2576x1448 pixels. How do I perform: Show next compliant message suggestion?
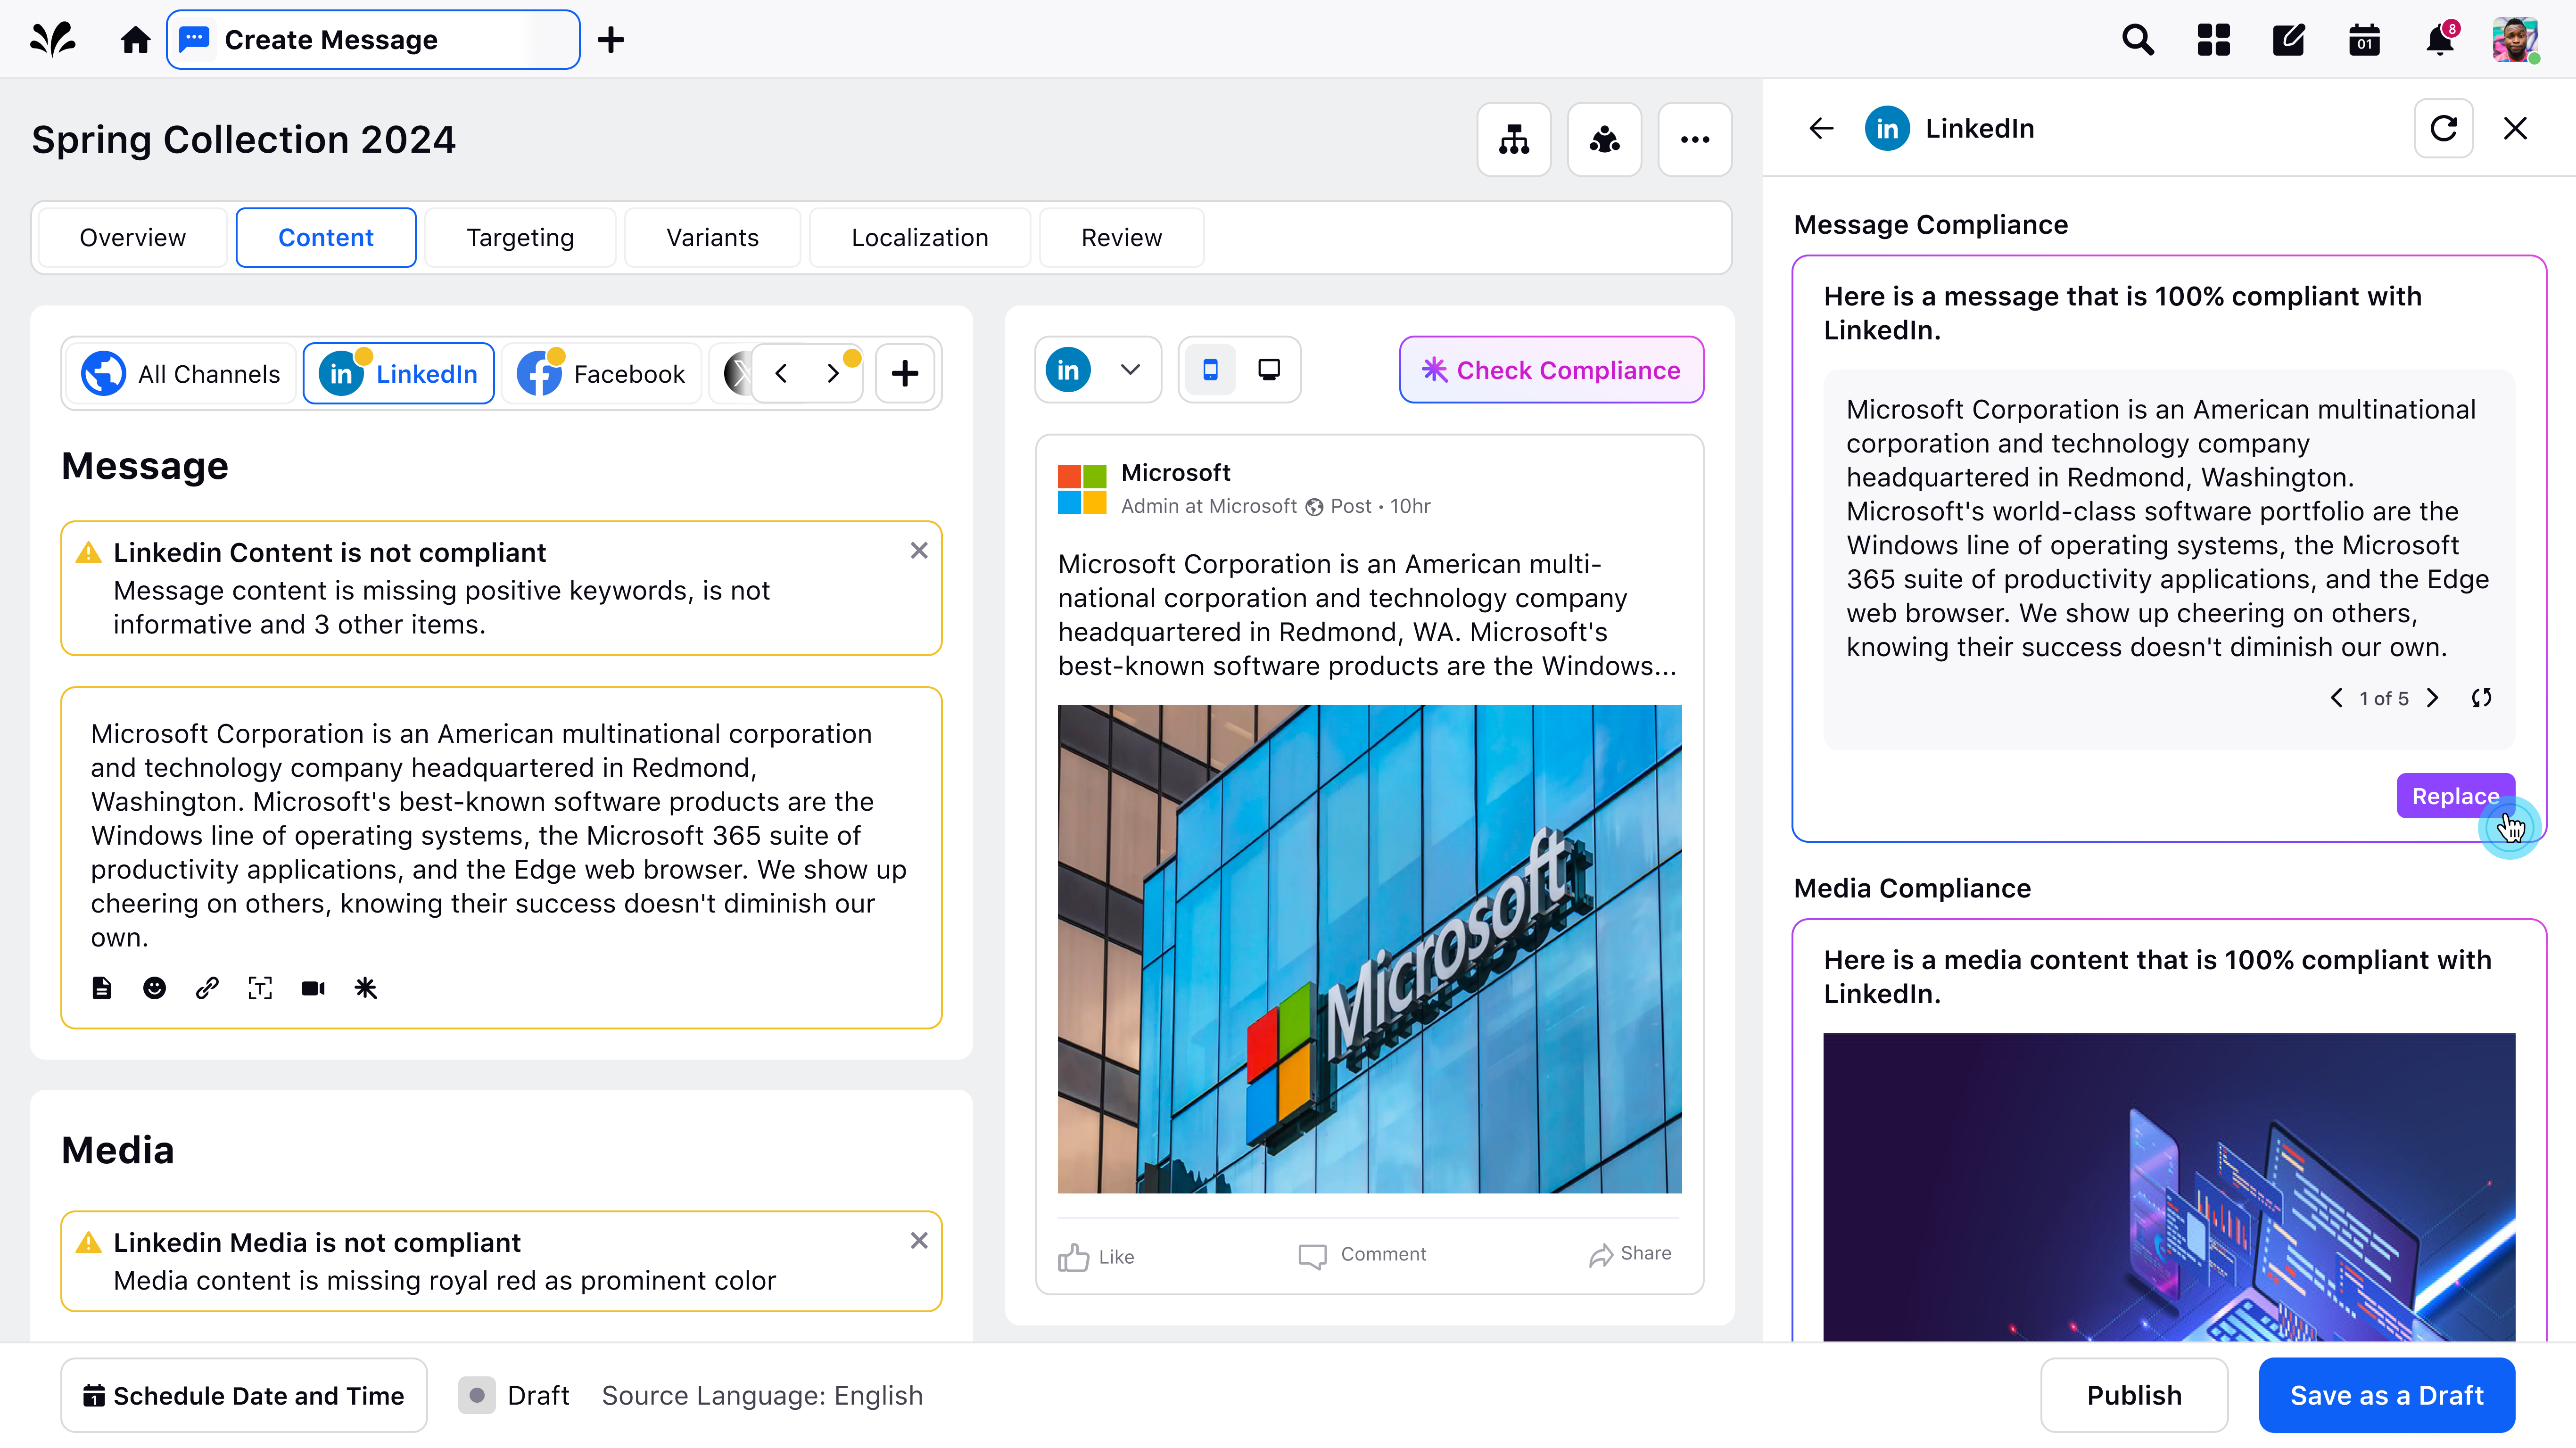[x=2433, y=698]
